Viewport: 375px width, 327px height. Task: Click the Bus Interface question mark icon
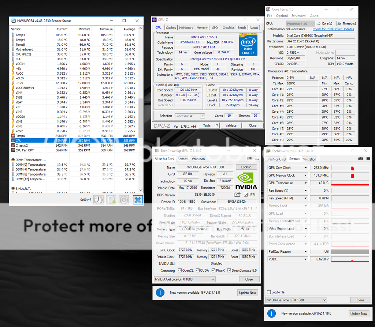click(x=256, y=208)
